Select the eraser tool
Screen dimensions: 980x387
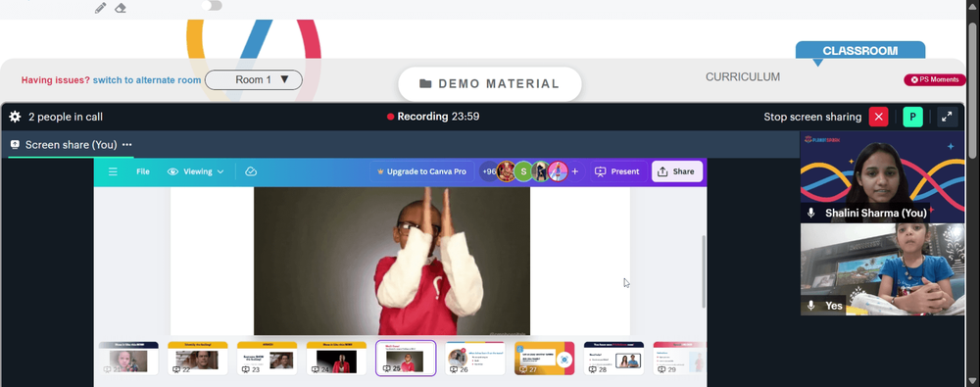pyautogui.click(x=121, y=8)
